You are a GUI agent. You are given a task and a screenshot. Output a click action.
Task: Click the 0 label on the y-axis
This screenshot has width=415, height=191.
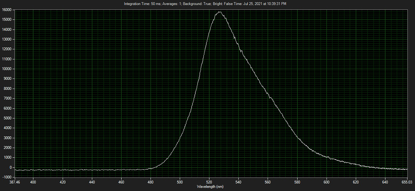point(11,168)
